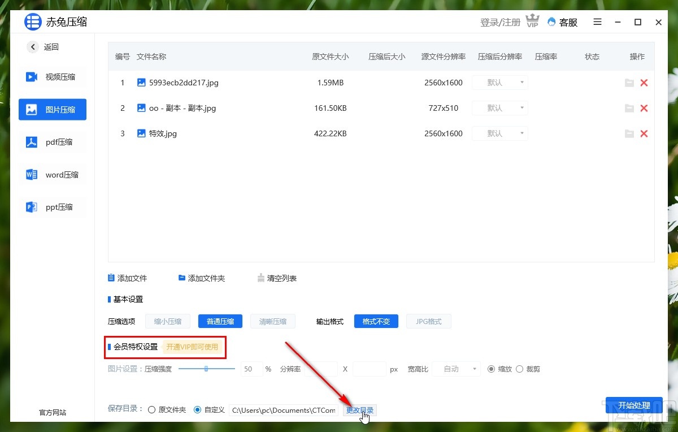Click the resolution height input field

tap(370, 369)
